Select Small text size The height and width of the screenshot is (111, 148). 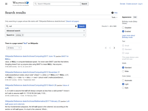coord(123,45)
